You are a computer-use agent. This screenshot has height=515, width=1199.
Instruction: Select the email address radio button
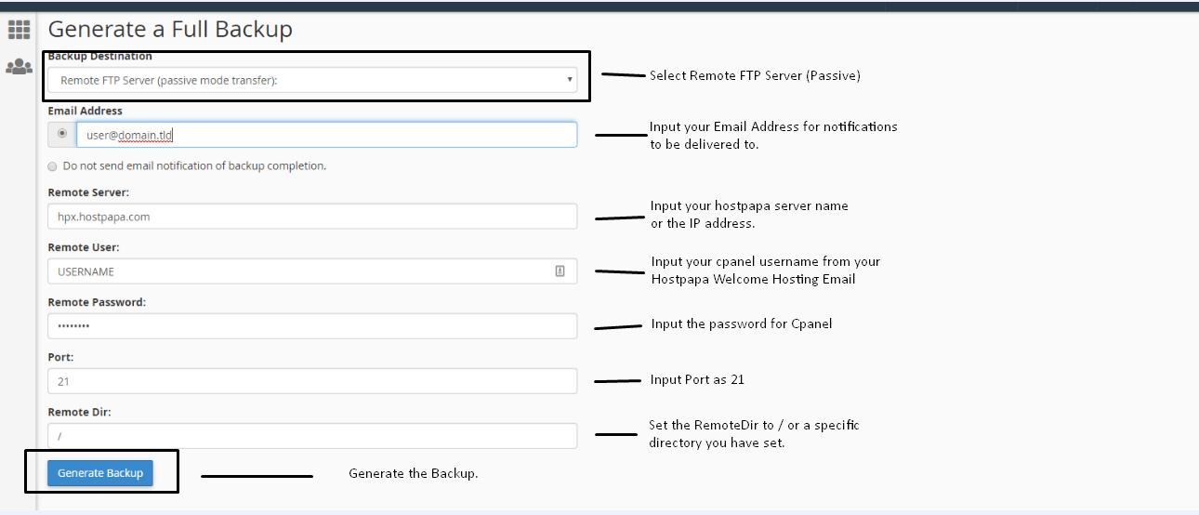62,134
